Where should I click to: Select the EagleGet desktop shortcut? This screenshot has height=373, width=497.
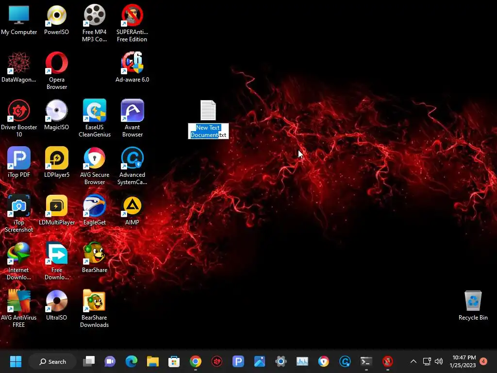(x=95, y=210)
